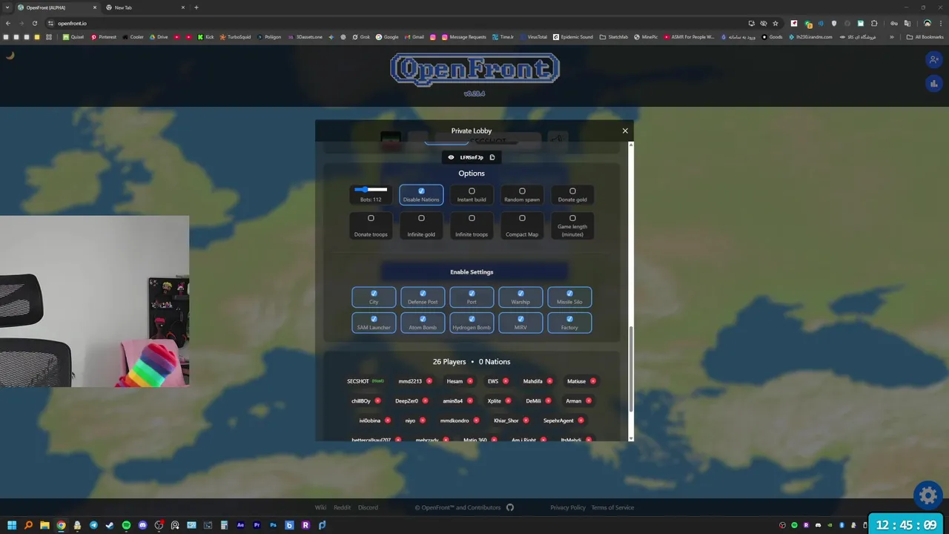Kick player amin8a4 with red X
The image size is (949, 534).
470,400
